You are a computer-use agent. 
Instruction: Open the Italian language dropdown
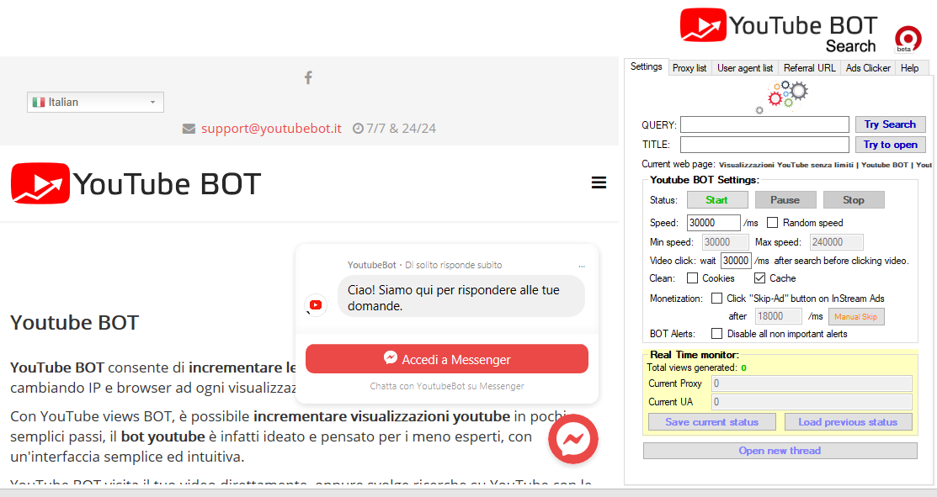(x=95, y=102)
